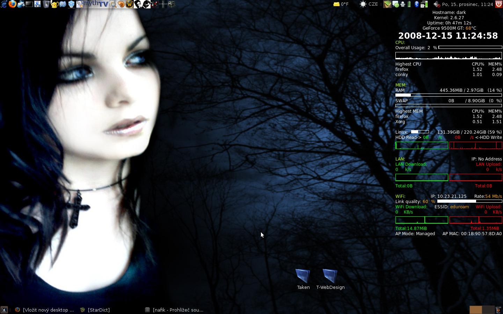Click the 'IP: 10.23.21.125' text
The width and height of the screenshot is (503, 314).
(x=449, y=196)
